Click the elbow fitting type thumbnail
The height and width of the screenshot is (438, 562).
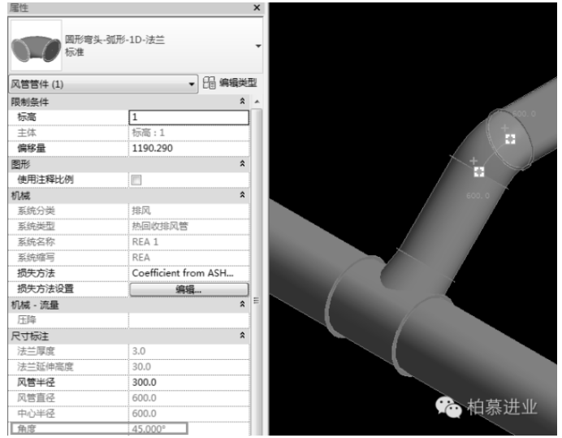[37, 46]
